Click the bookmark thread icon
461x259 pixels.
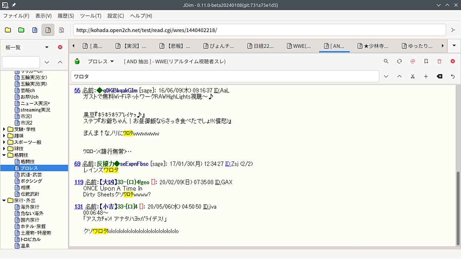[x=426, y=61]
